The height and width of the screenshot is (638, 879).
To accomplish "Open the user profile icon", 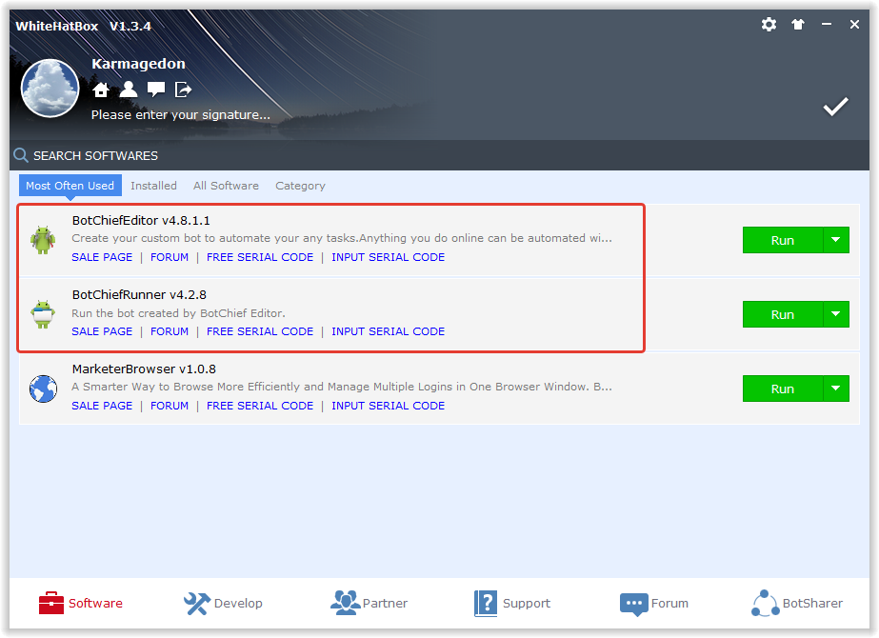I will pos(129,90).
